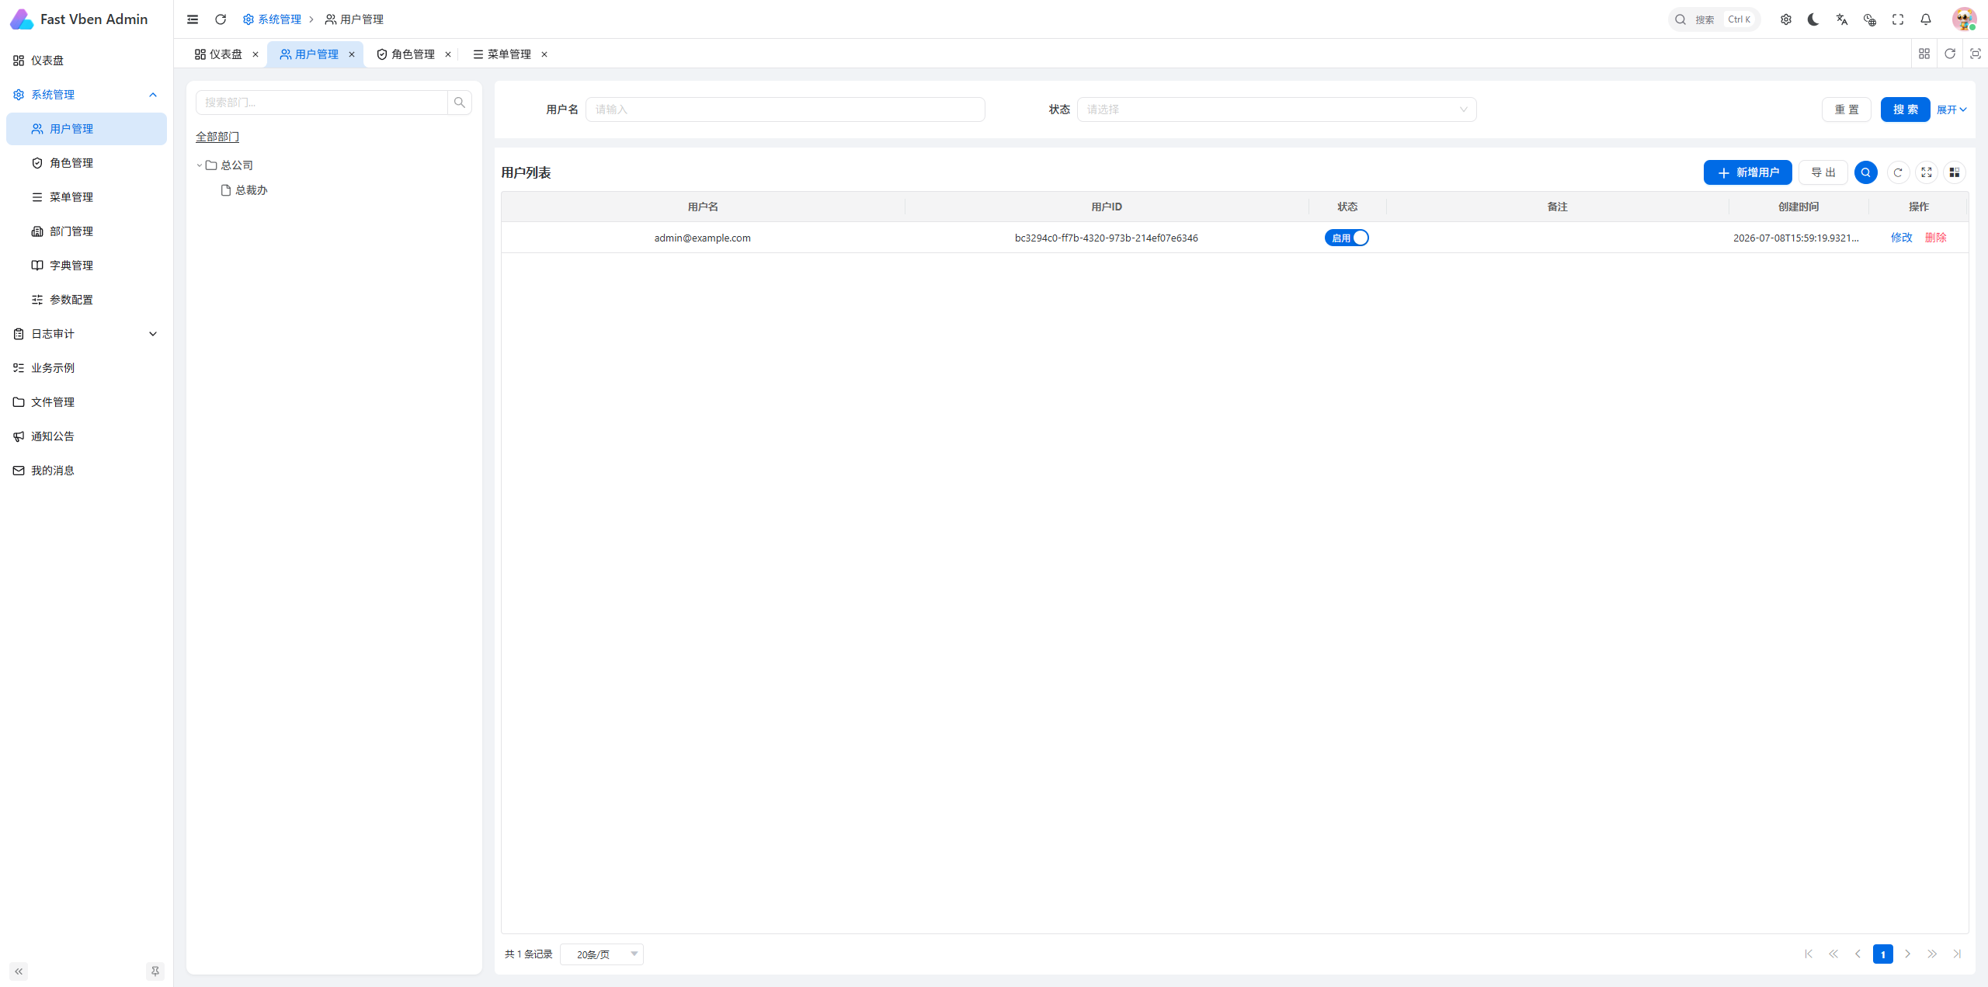Refresh the user list table

click(1898, 172)
